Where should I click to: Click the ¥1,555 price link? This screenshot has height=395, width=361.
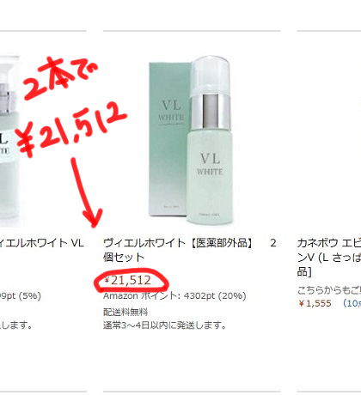pos(315,303)
